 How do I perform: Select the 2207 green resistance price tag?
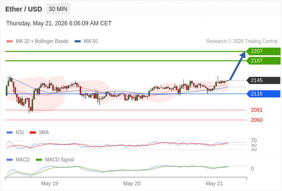click(263, 52)
